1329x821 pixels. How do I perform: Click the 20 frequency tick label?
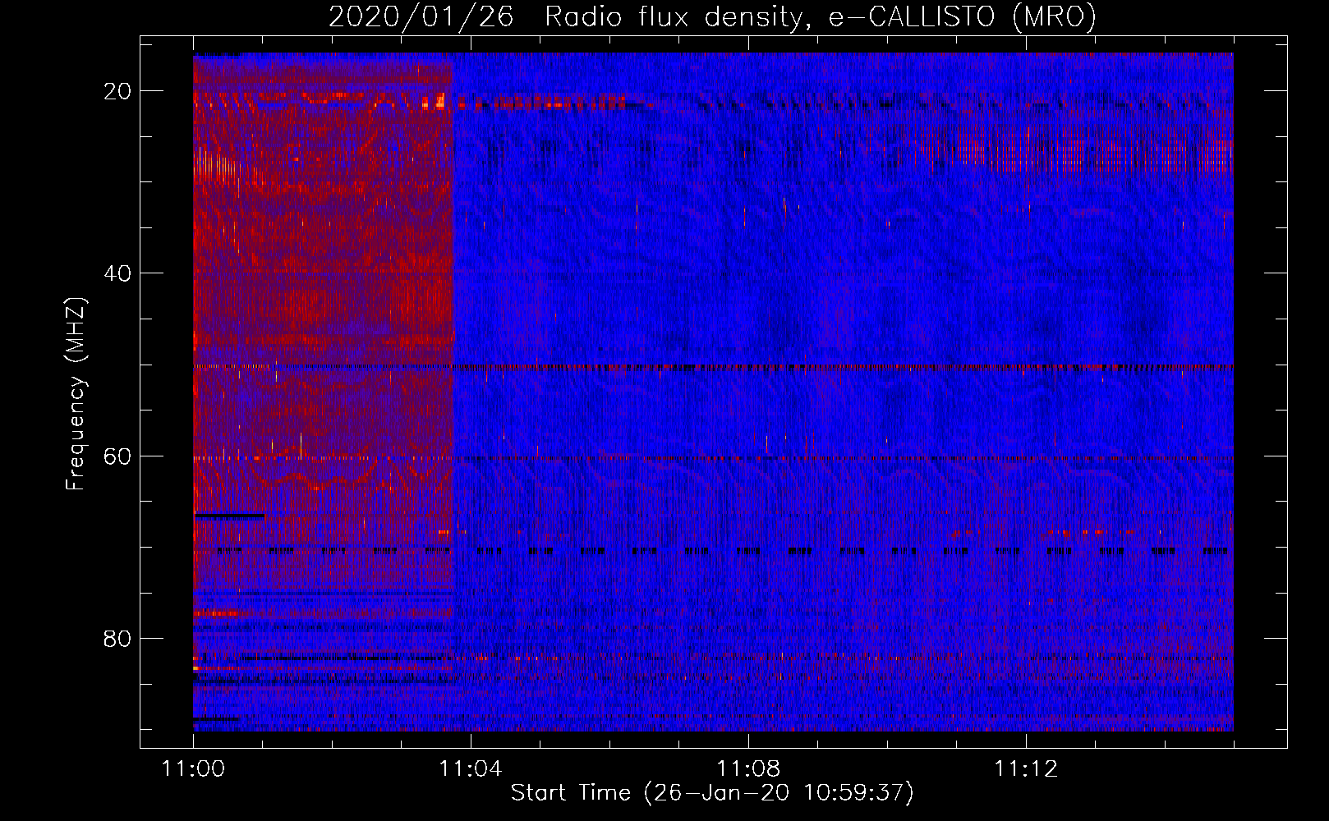[117, 91]
